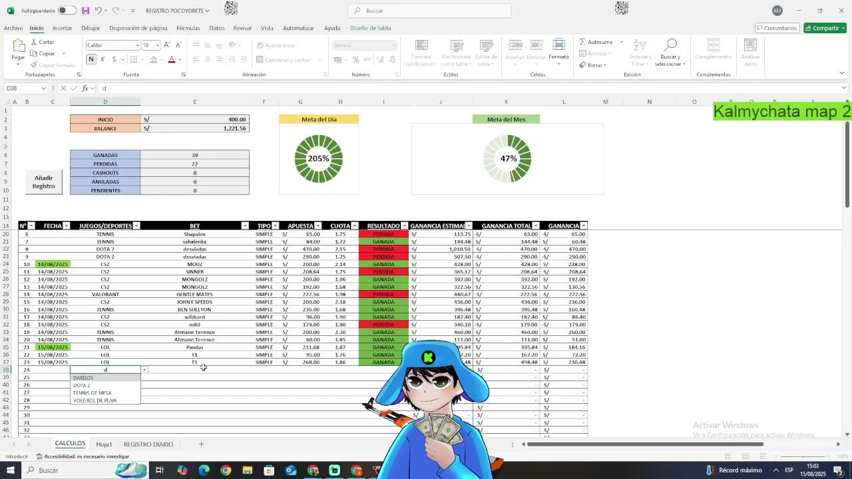Click the horizontal scrollbar at bottom
The image size is (852, 479).
646,444
